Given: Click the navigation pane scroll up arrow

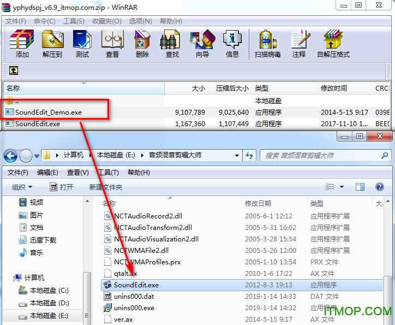Looking at the screenshot, I should (87, 201).
